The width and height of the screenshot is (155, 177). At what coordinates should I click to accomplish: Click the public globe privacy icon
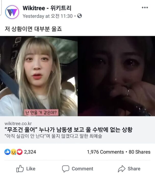coord(80,16)
